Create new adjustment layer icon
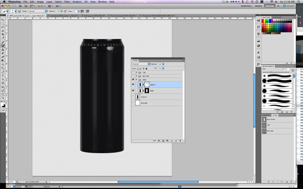This screenshot has height=189, width=303. click(x=167, y=141)
